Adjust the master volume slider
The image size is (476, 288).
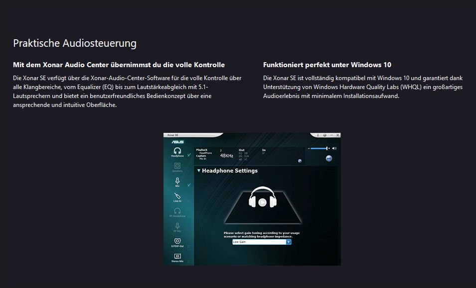pyautogui.click(x=319, y=148)
